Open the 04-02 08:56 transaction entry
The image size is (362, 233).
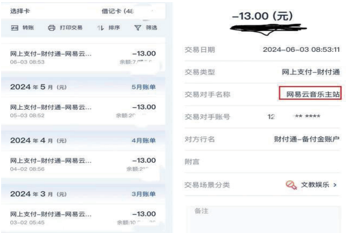click(x=83, y=164)
